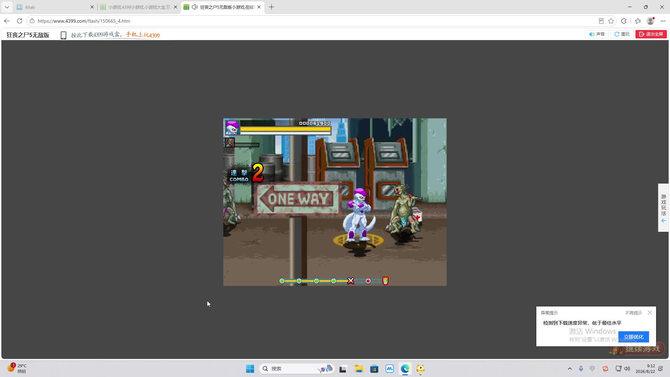Viewport: 670px width, 377px height.
Task: Open the browser profile avatar
Action: (650, 21)
